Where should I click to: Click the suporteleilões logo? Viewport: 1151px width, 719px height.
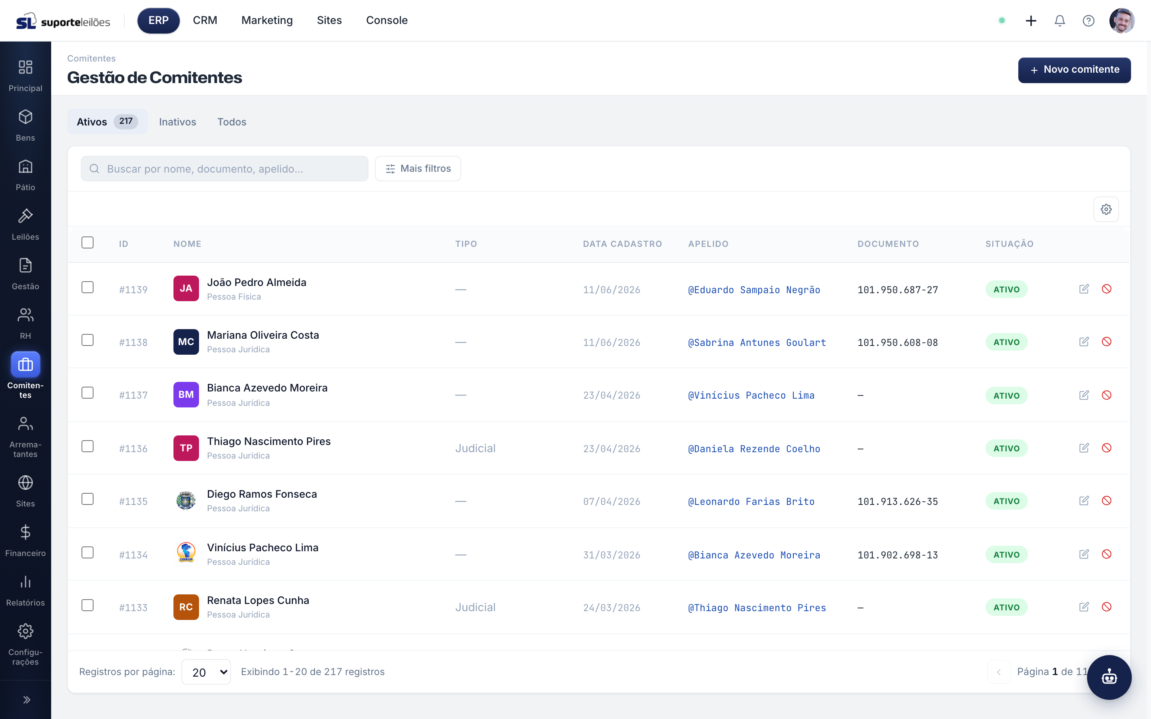63,21
